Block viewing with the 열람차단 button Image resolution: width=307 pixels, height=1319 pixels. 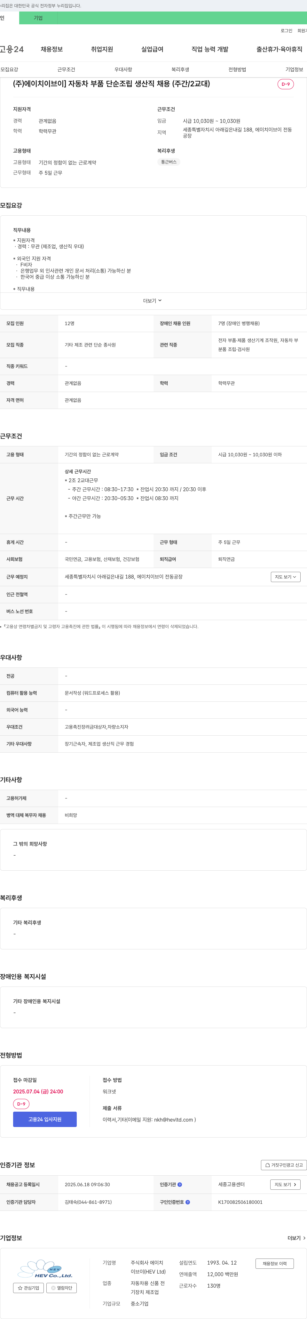[61, 1288]
